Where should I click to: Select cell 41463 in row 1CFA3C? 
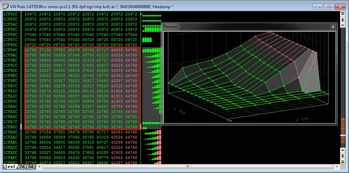point(117,101)
